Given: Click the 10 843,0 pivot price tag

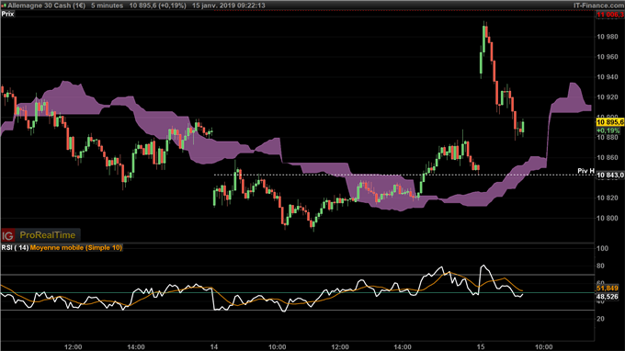Looking at the screenshot, I should (610, 175).
